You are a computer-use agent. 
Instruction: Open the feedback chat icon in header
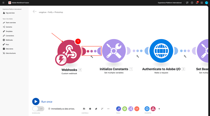tap(187, 3)
